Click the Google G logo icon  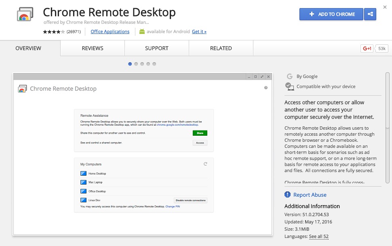289,76
